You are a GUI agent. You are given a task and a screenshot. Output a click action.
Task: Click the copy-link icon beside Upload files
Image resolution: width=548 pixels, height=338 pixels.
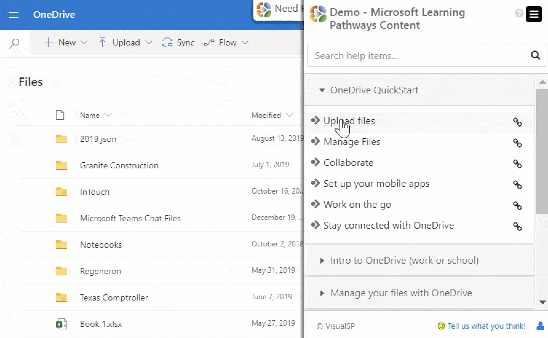518,123
